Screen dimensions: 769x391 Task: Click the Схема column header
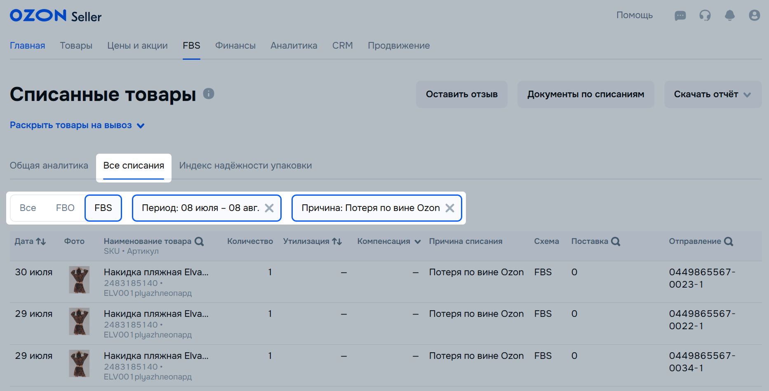point(546,241)
